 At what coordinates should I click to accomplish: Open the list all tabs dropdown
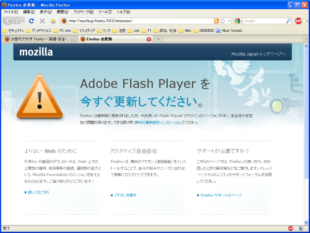[x=306, y=39]
